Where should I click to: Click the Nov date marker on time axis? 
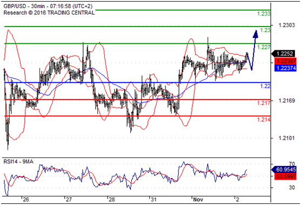(x=198, y=200)
